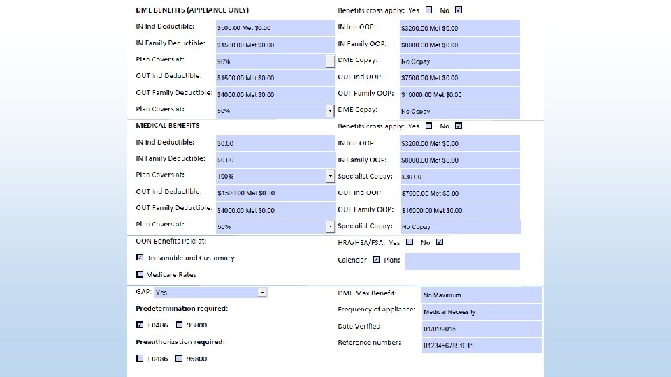Select Medical Specialist Copay field showing $30.00
The height and width of the screenshot is (377, 671).
click(x=459, y=177)
